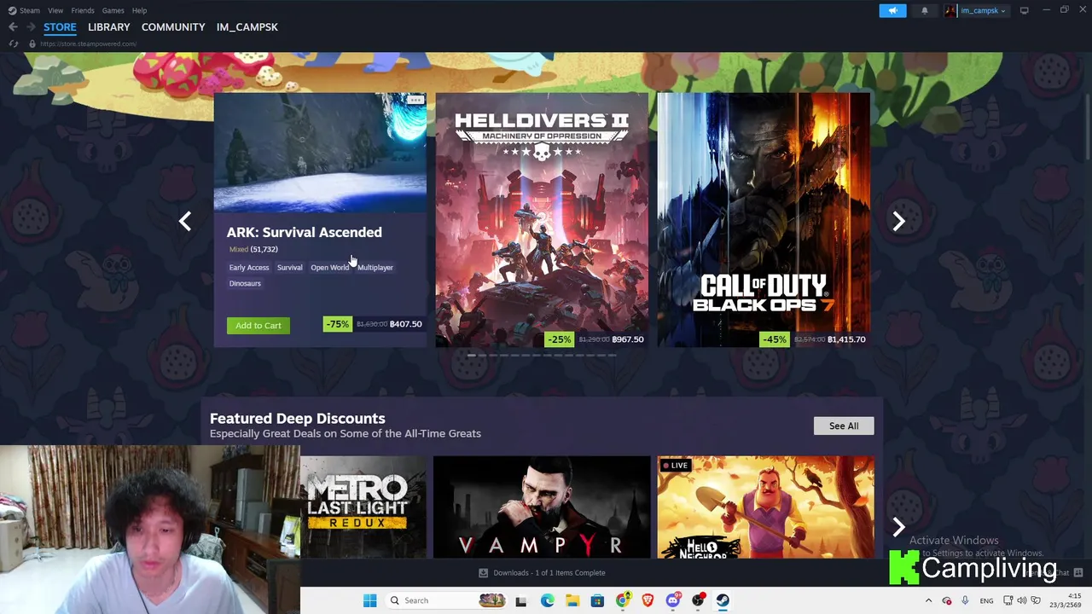Select the Multiplayer tag
The width and height of the screenshot is (1092, 614).
coord(375,268)
